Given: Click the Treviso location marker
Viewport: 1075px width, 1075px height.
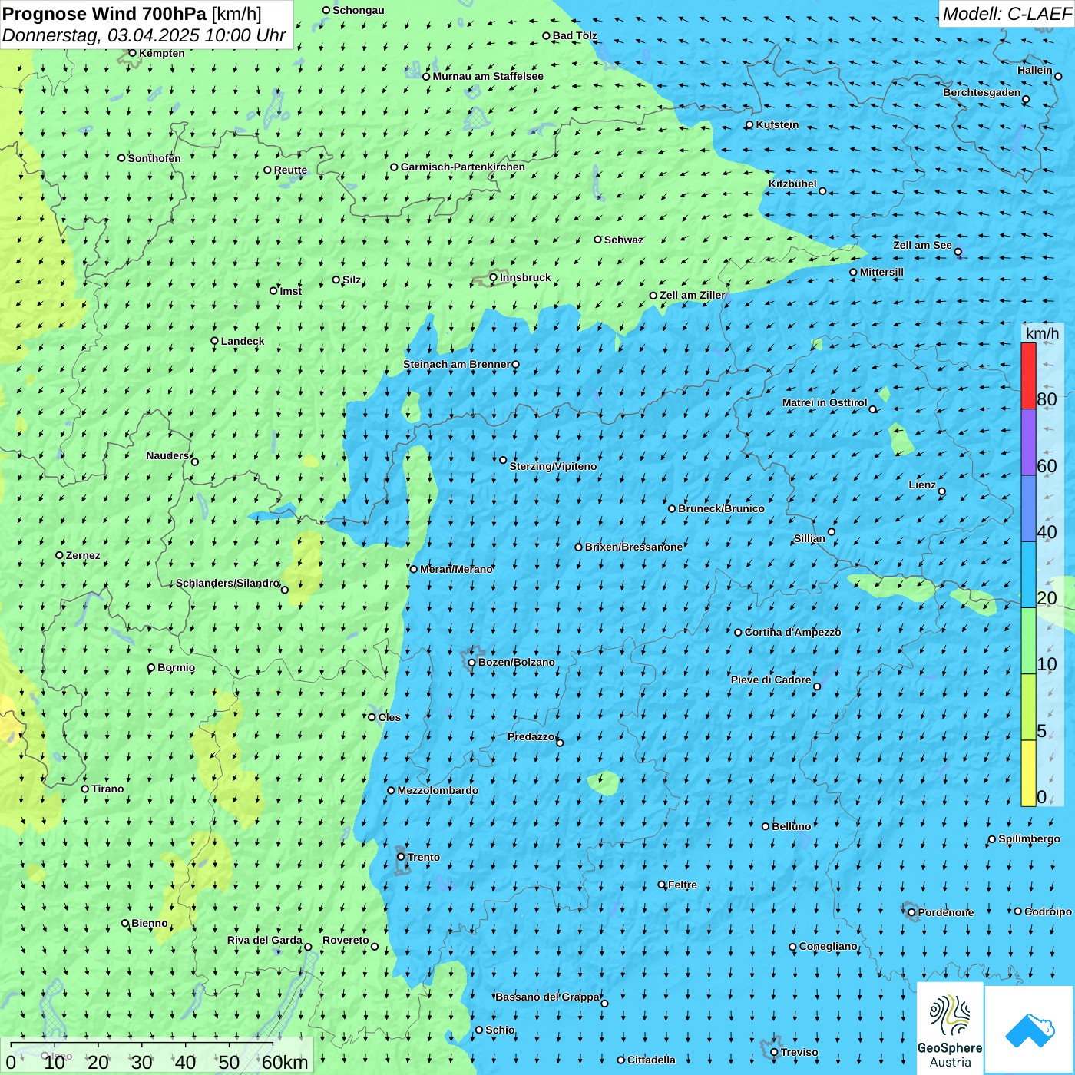Looking at the screenshot, I should click(x=774, y=1052).
